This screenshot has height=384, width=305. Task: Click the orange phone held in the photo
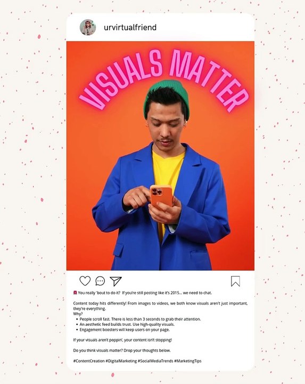coord(161,197)
